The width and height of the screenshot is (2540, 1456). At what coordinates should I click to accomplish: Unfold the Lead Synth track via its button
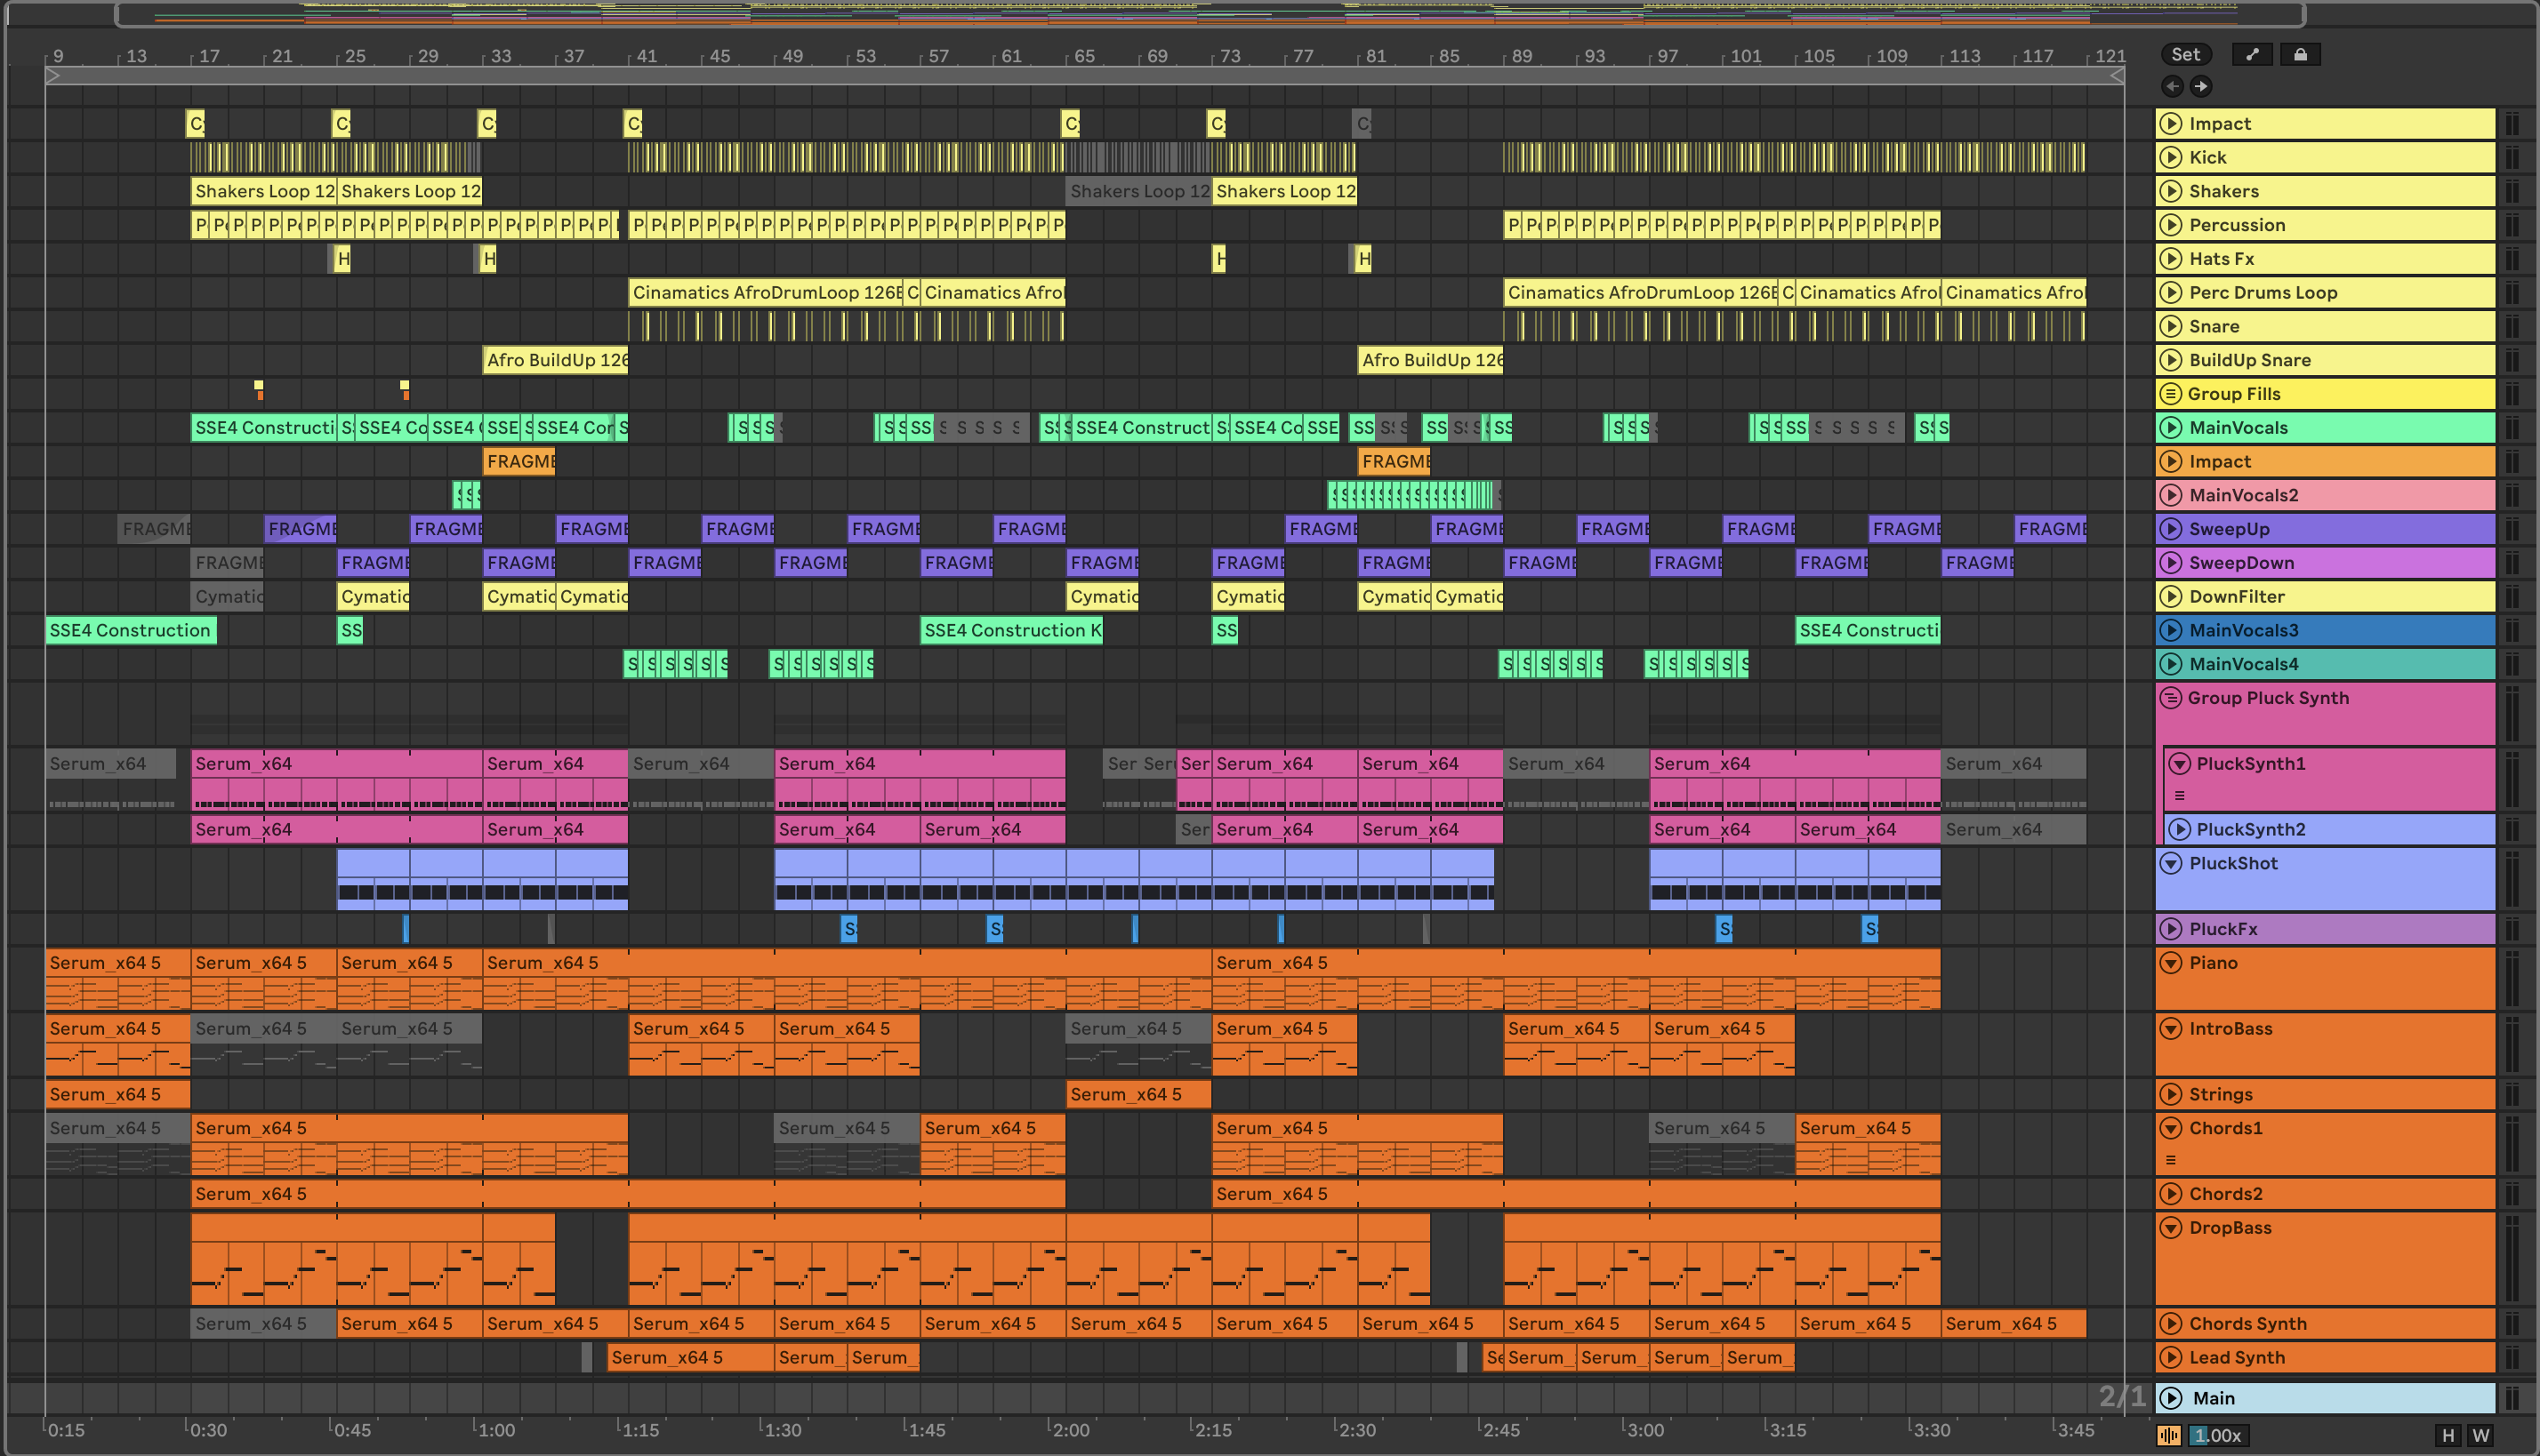click(2170, 1357)
